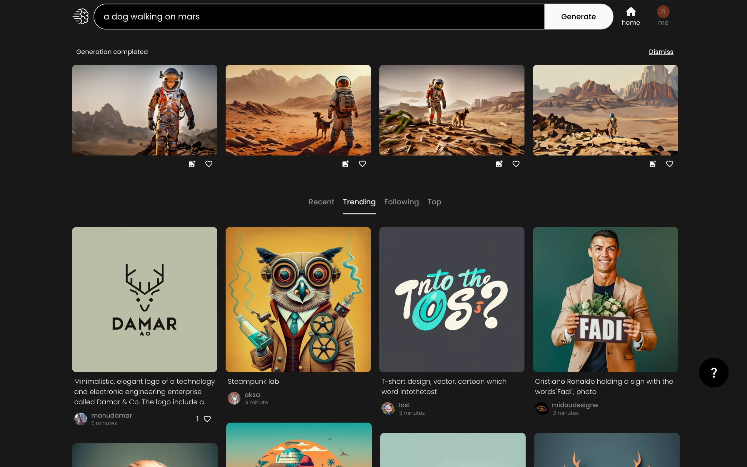Like the second generated Mars image
This screenshot has height=467, width=747.
362,164
